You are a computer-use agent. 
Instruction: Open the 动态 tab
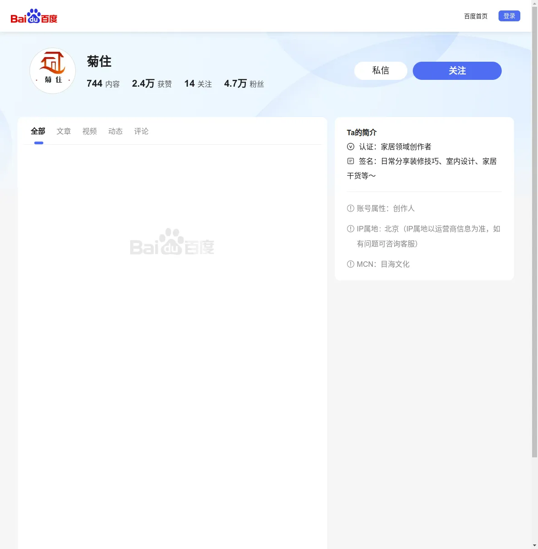(116, 131)
